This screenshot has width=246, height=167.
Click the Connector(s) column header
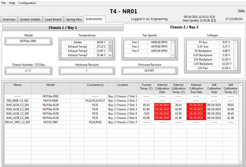click(95, 88)
